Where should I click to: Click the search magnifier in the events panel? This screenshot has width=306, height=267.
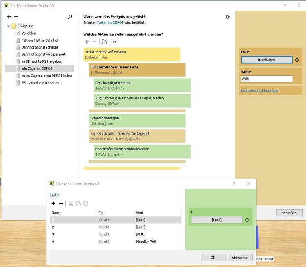tap(70, 17)
